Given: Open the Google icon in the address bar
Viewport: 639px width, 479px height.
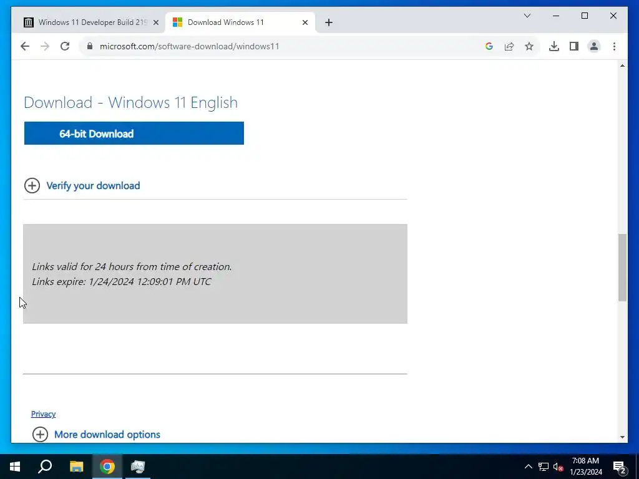Looking at the screenshot, I should 489,46.
